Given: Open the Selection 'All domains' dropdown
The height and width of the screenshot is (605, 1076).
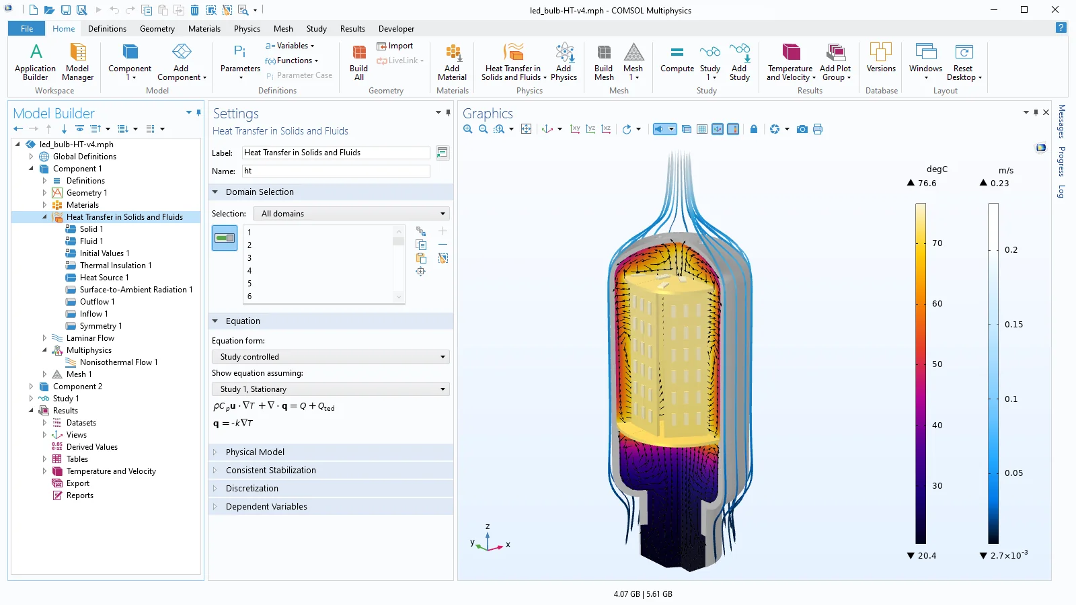Looking at the screenshot, I should [351, 214].
